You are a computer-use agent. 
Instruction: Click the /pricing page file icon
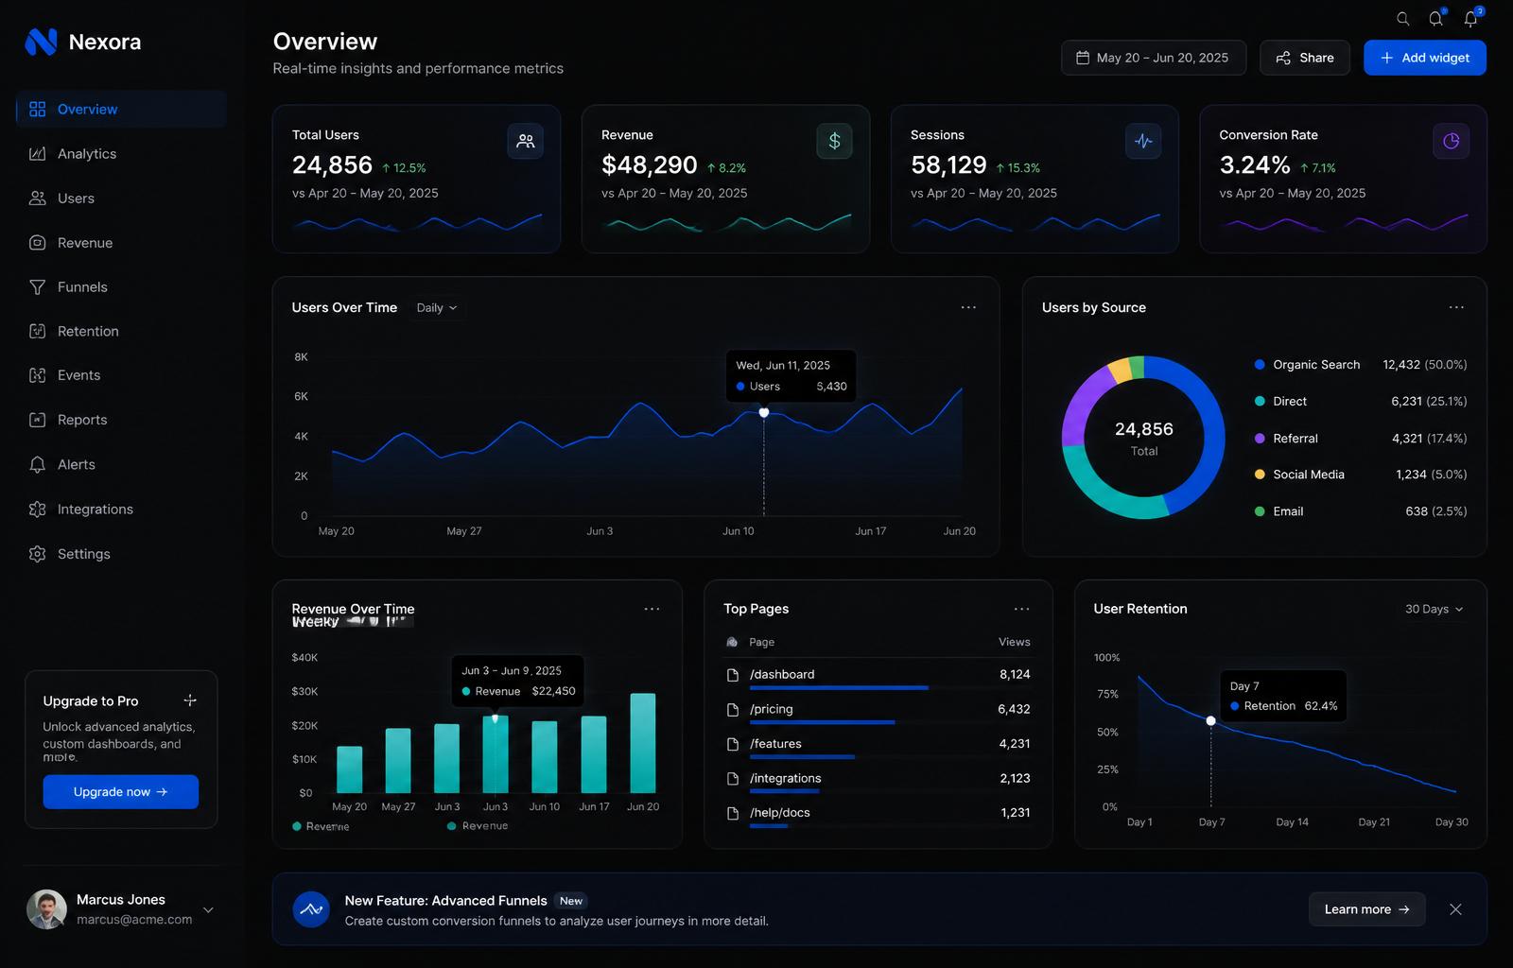click(x=732, y=710)
